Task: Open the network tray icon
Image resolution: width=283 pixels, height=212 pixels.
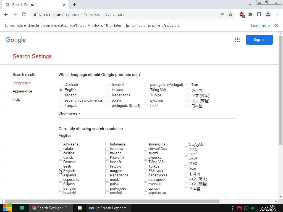Action: (x=246, y=208)
